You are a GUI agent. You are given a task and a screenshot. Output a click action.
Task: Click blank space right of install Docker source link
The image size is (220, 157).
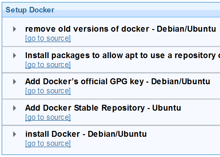pyautogui.click(x=144, y=144)
